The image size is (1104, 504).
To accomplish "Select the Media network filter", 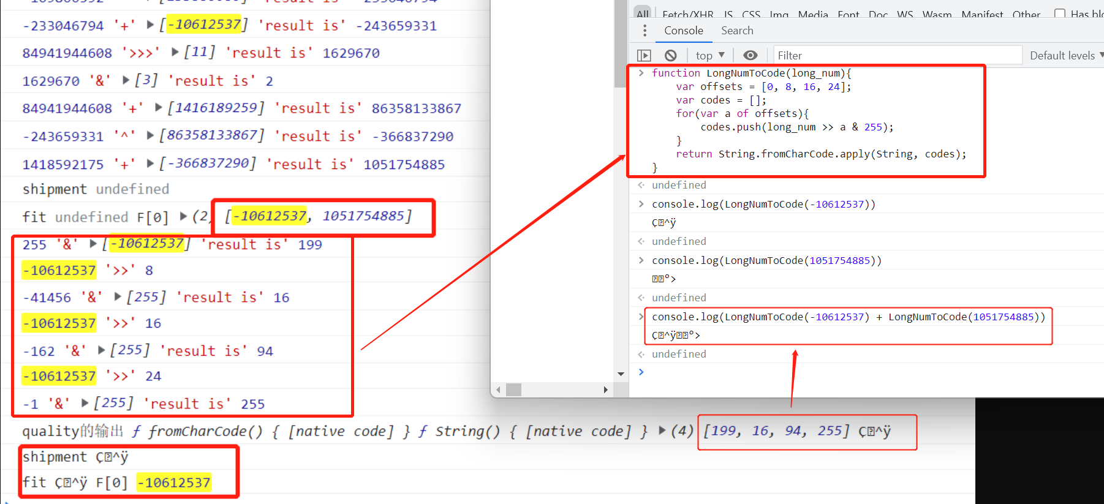I will [813, 14].
